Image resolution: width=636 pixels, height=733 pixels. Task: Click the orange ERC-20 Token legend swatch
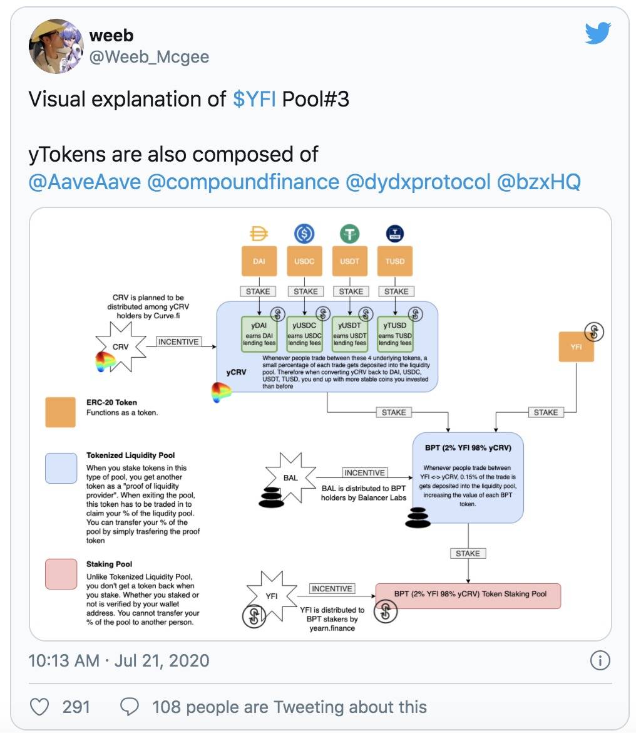coord(60,412)
